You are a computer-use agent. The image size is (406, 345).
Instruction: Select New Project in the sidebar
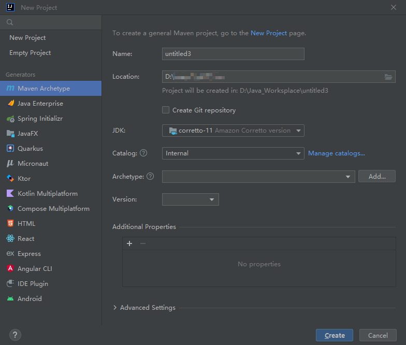tap(27, 38)
